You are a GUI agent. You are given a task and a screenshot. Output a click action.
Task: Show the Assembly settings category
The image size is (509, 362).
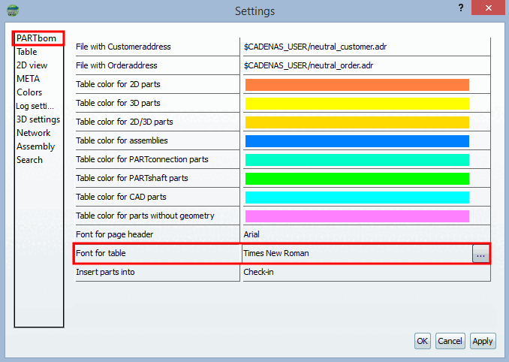coord(36,146)
